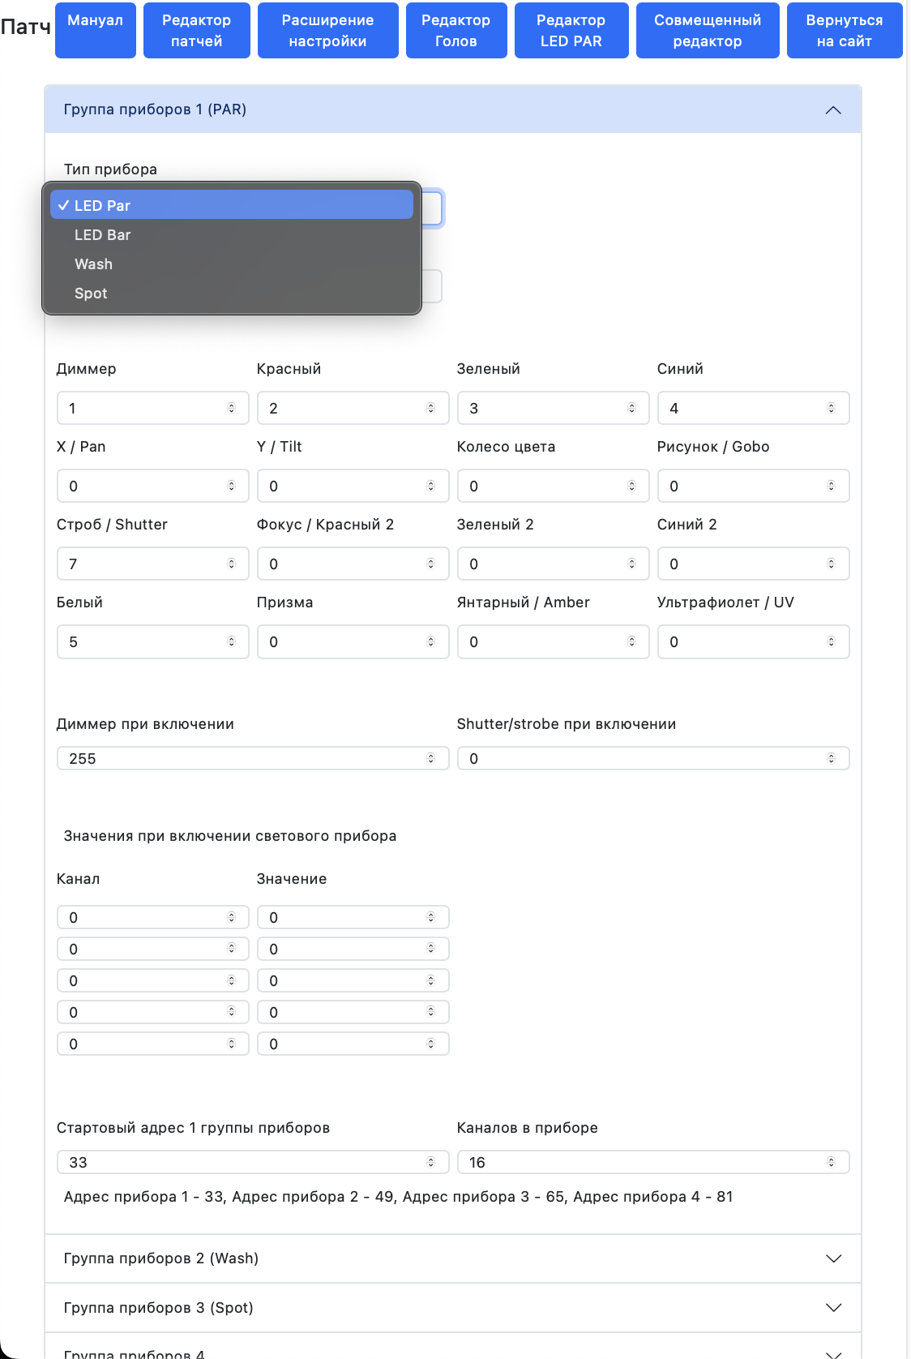Click the Призма channel input
The image size is (911, 1359).
point(353,641)
